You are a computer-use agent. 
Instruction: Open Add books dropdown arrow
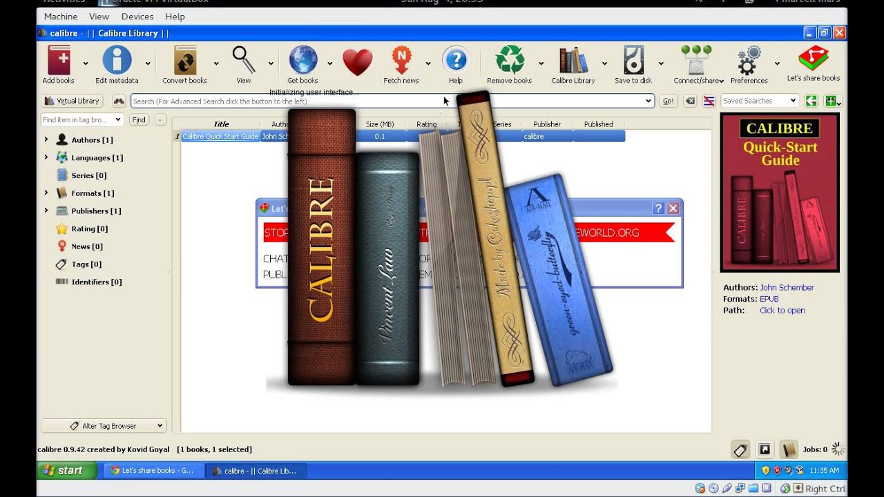(x=86, y=63)
